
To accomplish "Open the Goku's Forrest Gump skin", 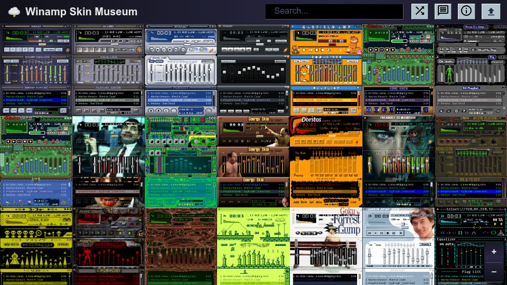I will tap(326, 246).
